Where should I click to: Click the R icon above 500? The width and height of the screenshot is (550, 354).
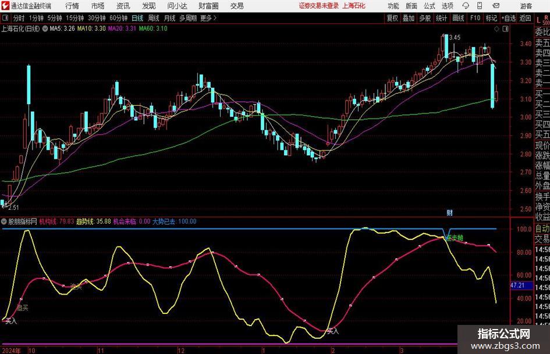[546, 16]
